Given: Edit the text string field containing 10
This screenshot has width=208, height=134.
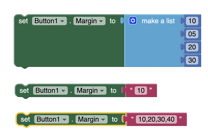Looking at the screenshot, I should click(141, 91).
